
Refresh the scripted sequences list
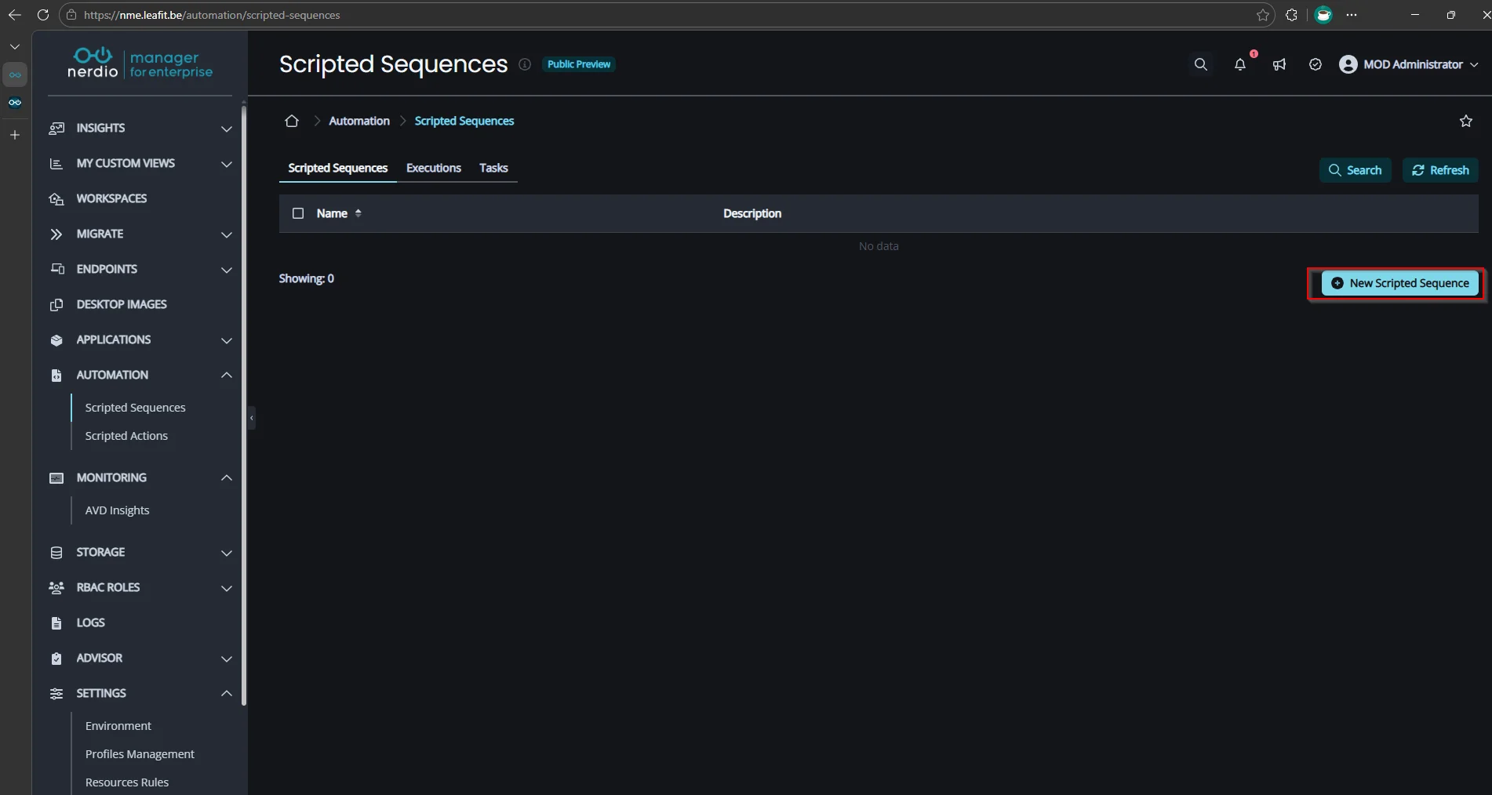click(1440, 170)
